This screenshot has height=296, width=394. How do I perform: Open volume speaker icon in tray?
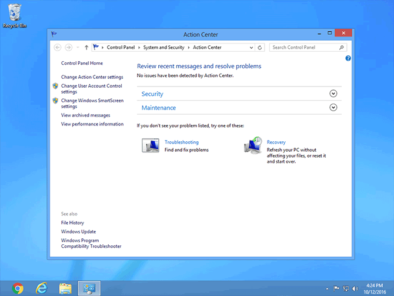pos(355,289)
